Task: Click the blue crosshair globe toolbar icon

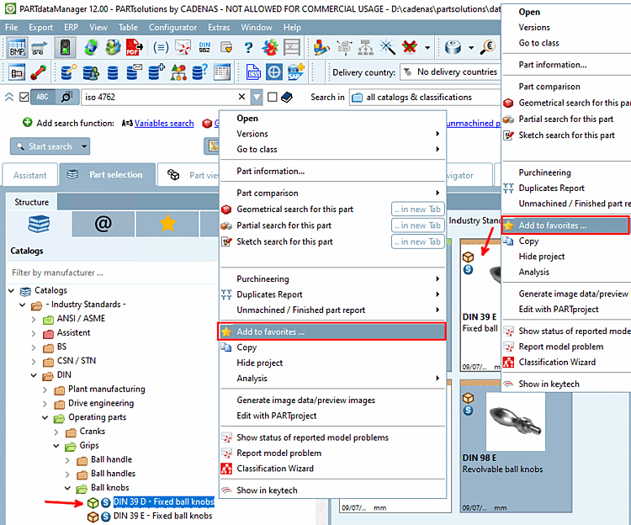Action: click(274, 72)
